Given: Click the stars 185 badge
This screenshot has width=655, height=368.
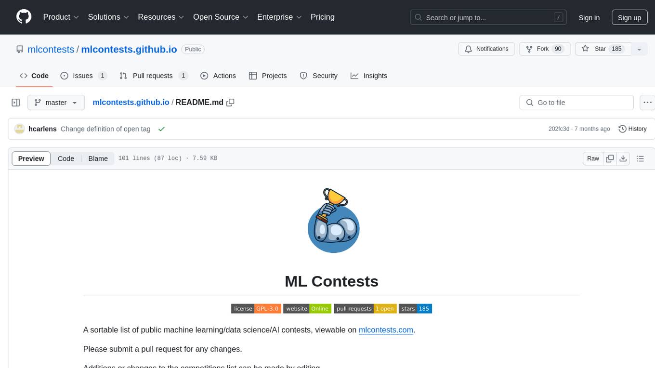Looking at the screenshot, I should click(x=415, y=309).
